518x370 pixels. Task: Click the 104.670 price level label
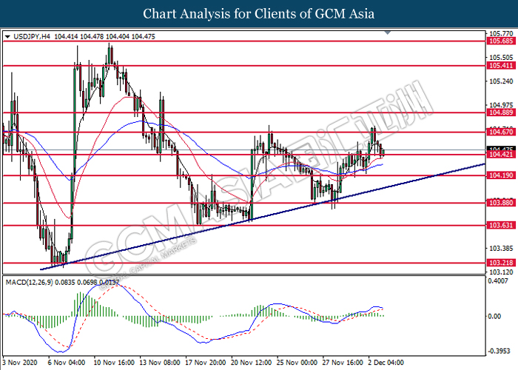click(501, 132)
